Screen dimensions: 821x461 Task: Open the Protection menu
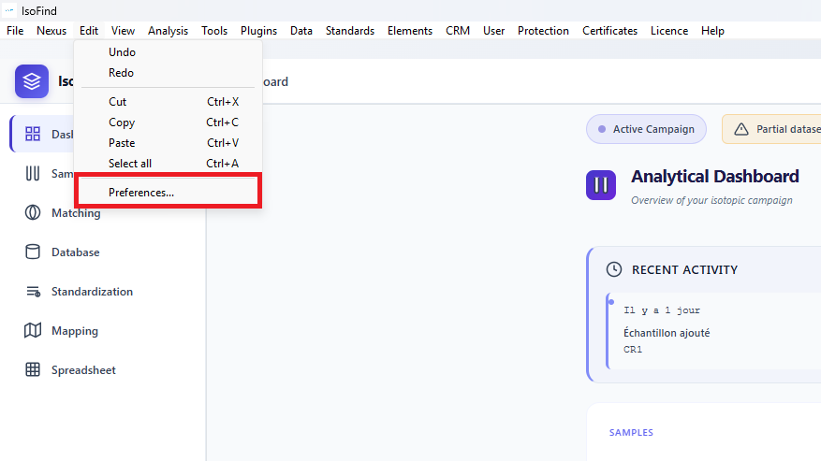point(543,31)
